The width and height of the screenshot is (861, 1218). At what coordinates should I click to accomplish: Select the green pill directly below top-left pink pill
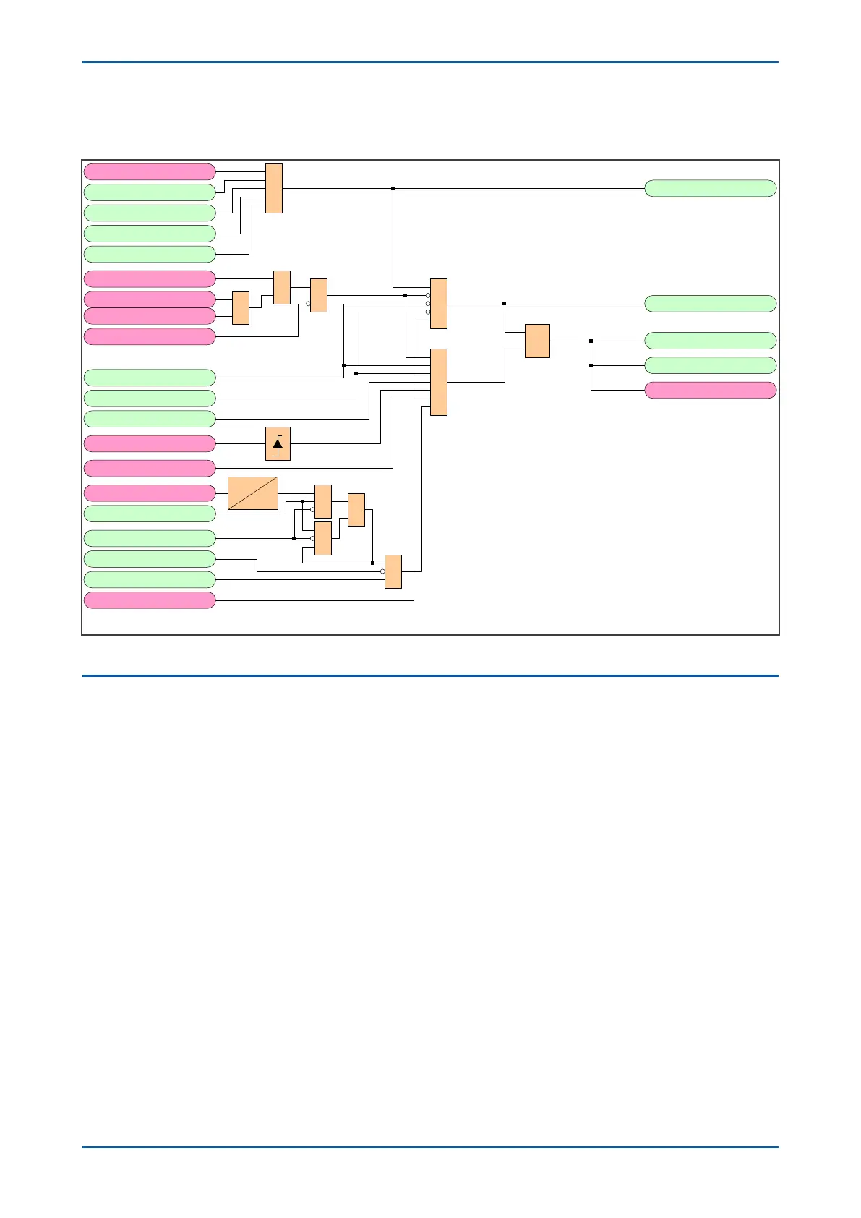(x=150, y=192)
